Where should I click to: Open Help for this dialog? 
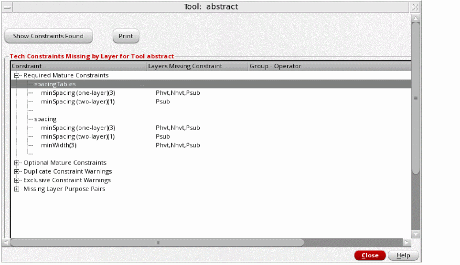(x=403, y=255)
